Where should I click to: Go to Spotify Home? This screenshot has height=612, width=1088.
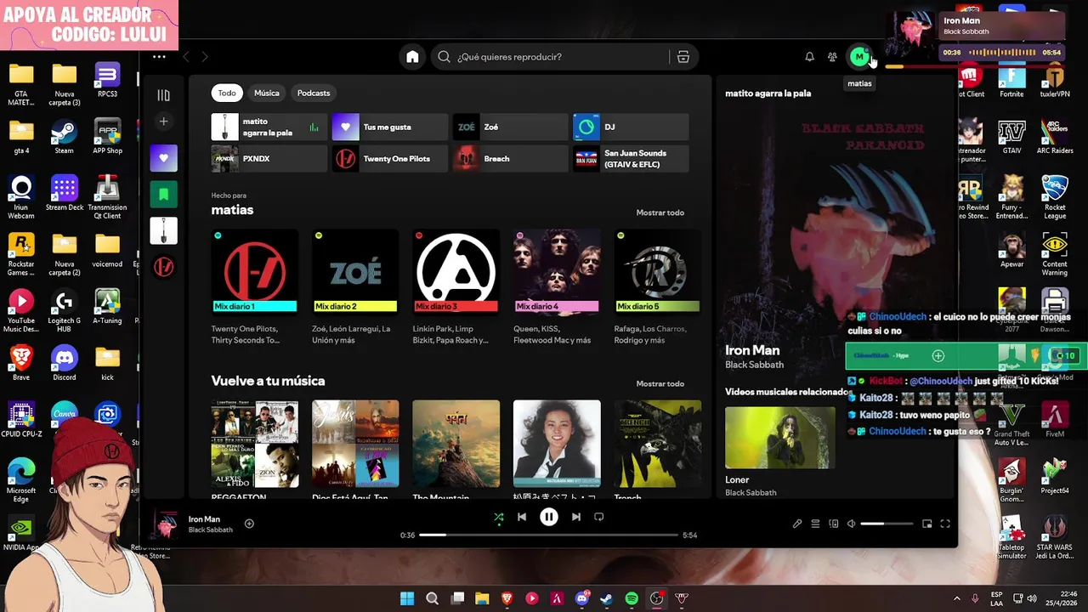(412, 57)
